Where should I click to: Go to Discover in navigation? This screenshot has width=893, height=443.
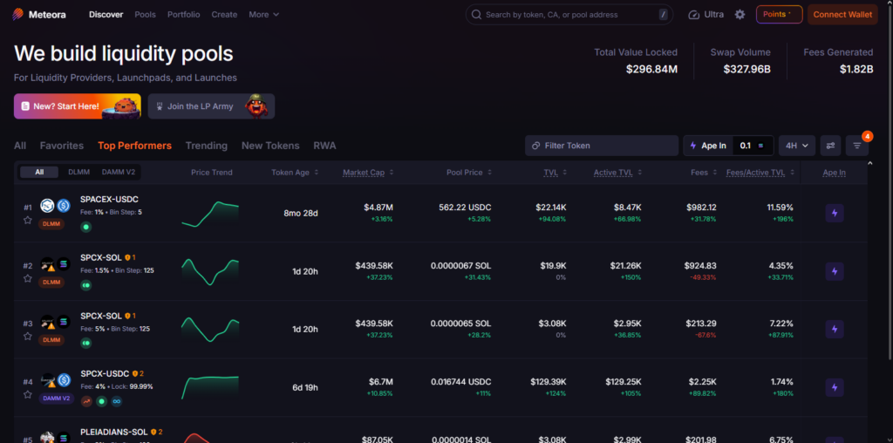tap(106, 14)
